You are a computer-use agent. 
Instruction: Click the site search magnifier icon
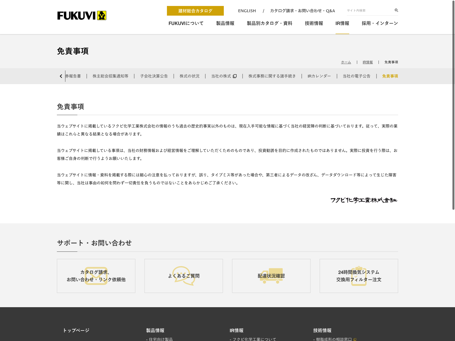[x=396, y=11]
